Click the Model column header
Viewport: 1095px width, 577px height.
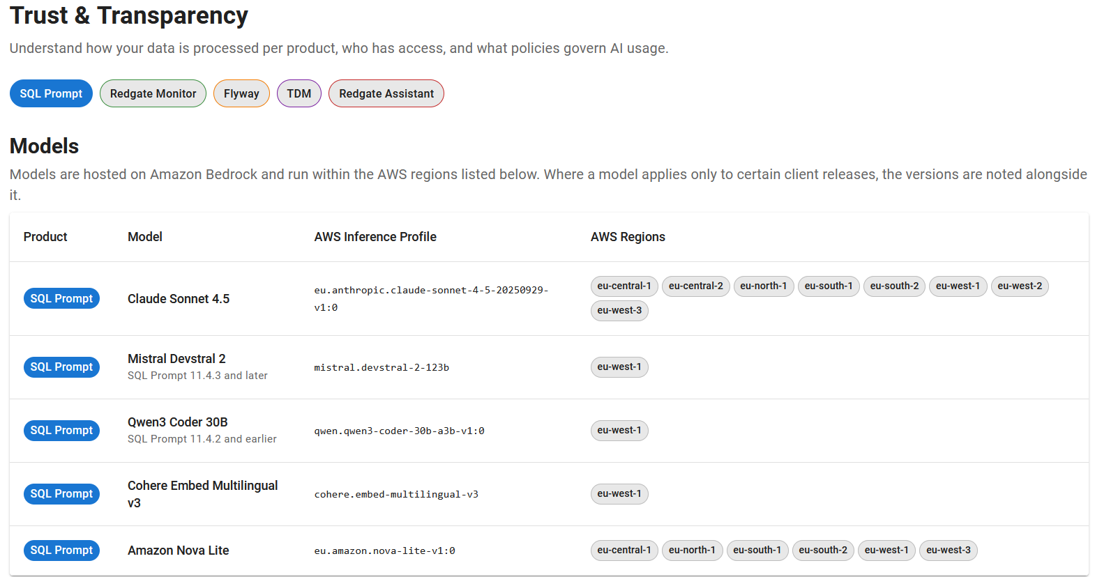tap(145, 237)
